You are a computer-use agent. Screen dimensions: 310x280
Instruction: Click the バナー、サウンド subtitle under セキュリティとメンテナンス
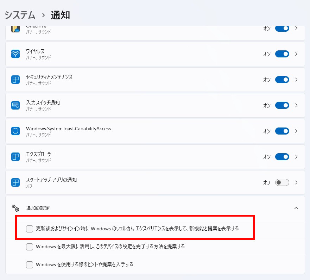pyautogui.click(x=39, y=83)
